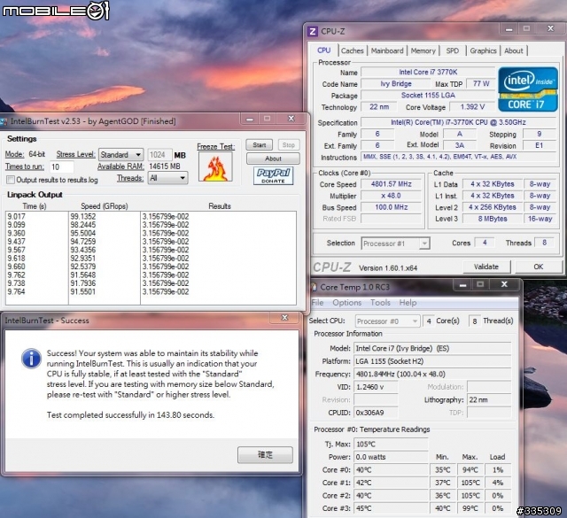
Task: Open the Help menu in Core Temp
Action: [x=408, y=303]
